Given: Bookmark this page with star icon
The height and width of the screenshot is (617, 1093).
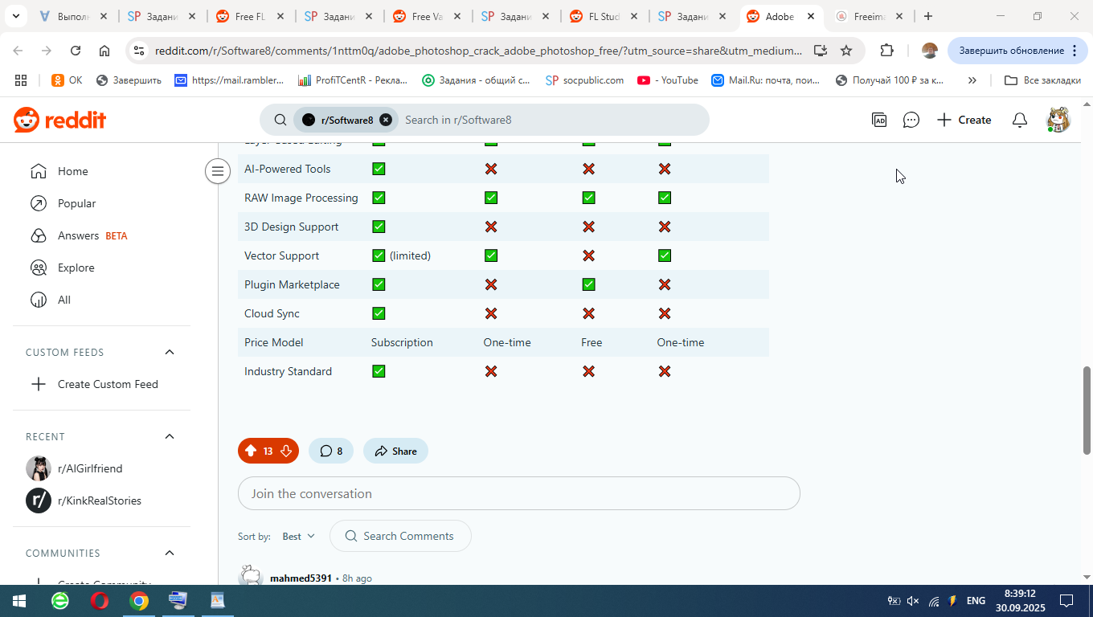Looking at the screenshot, I should pyautogui.click(x=846, y=51).
